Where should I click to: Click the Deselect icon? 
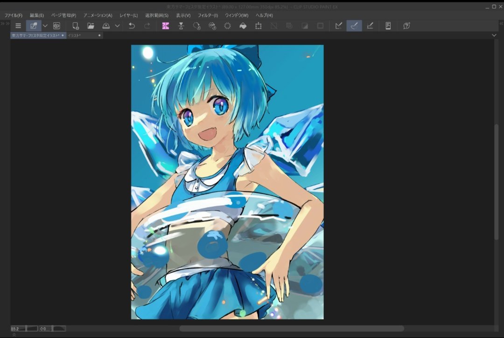point(196,26)
